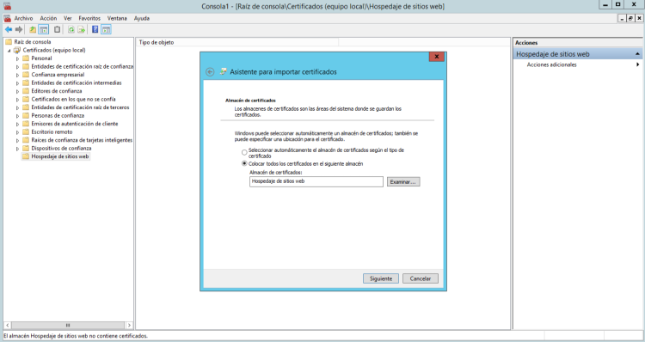
Task: Open the Ventana menu
Action: [117, 19]
